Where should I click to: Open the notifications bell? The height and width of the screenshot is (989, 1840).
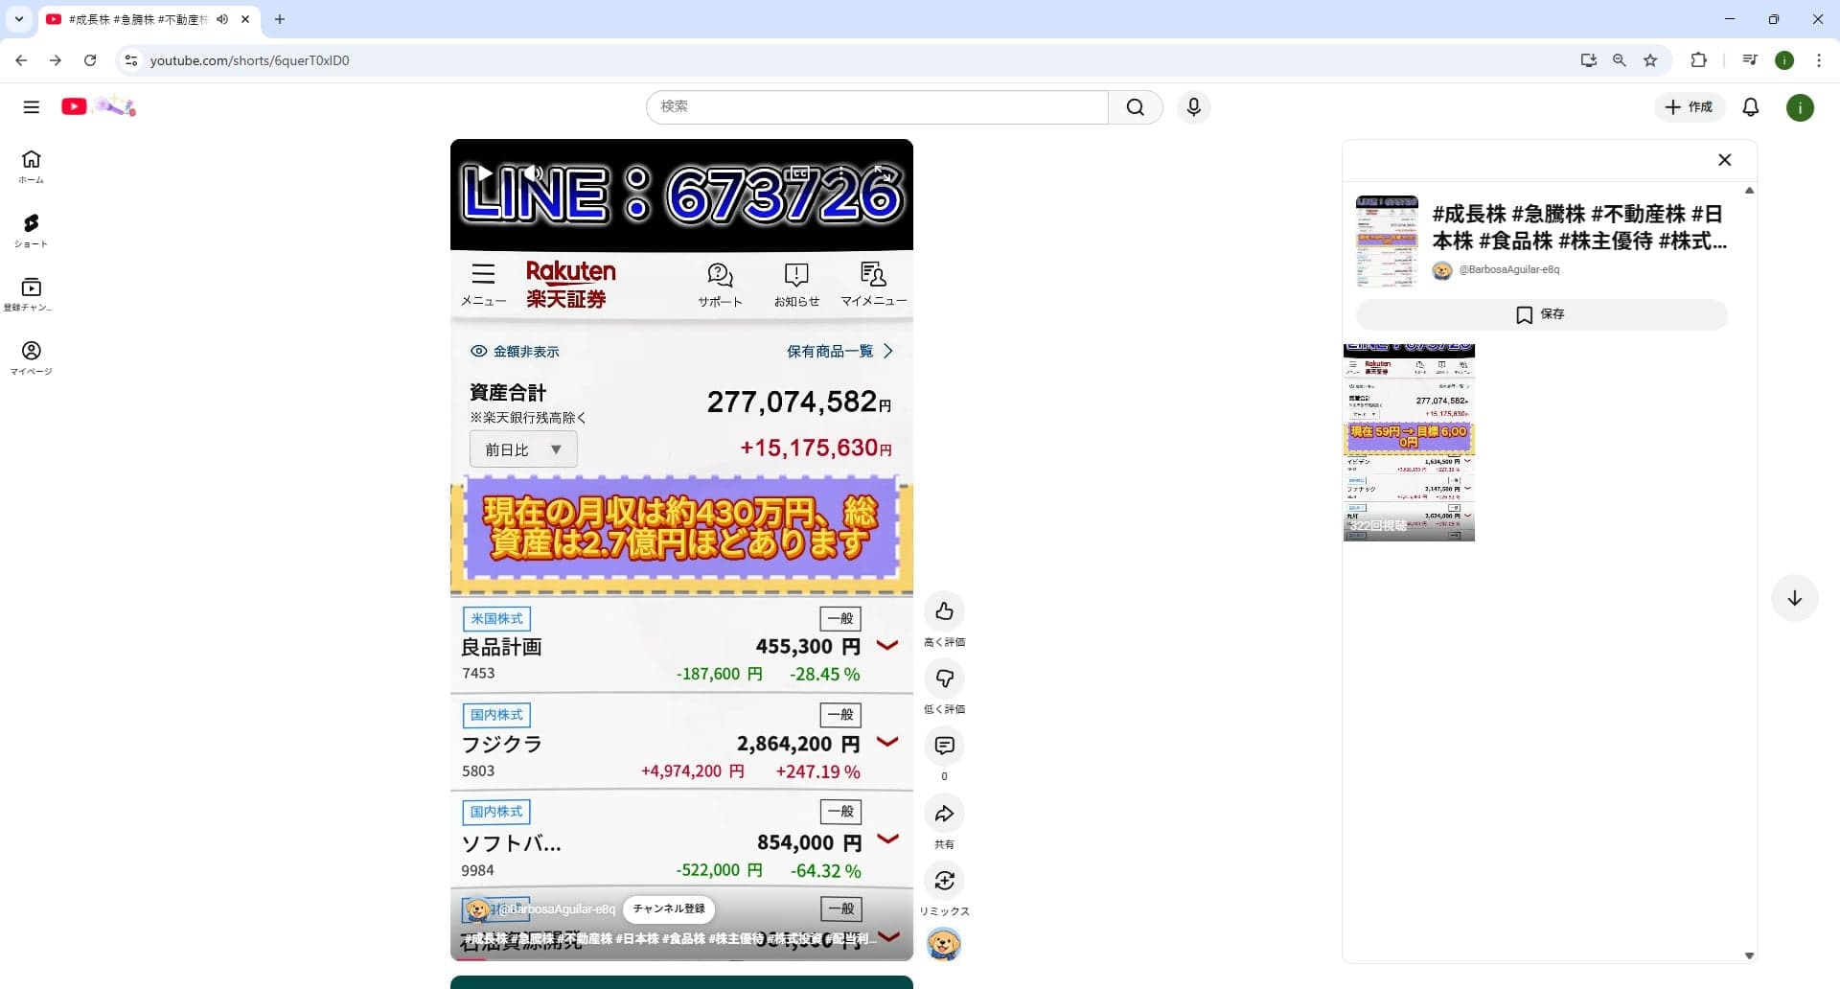pyautogui.click(x=1750, y=106)
